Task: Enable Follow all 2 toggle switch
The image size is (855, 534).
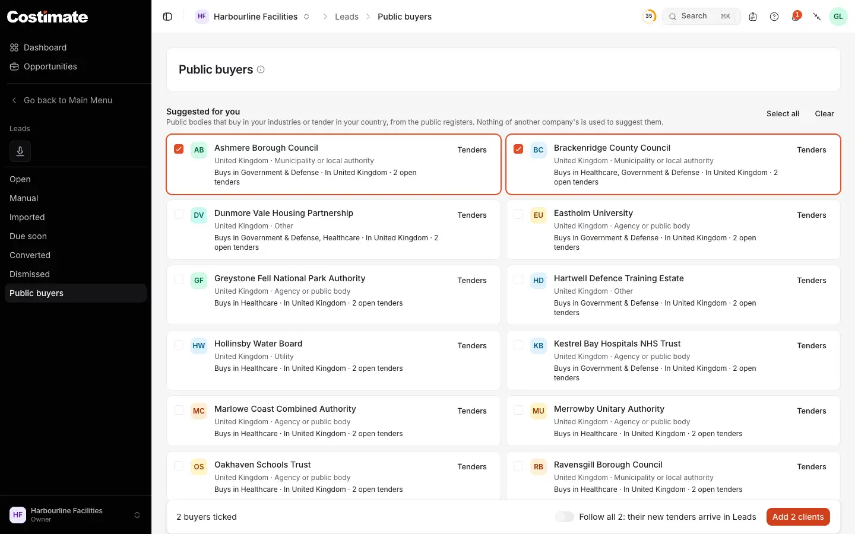Action: point(564,517)
